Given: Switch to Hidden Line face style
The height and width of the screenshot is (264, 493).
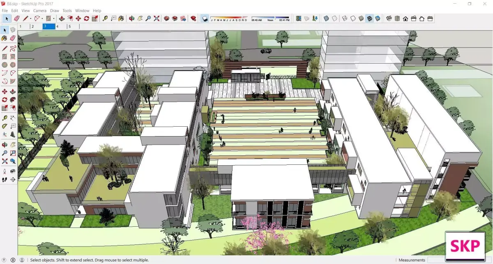Looking at the screenshot, I should click(x=352, y=18).
